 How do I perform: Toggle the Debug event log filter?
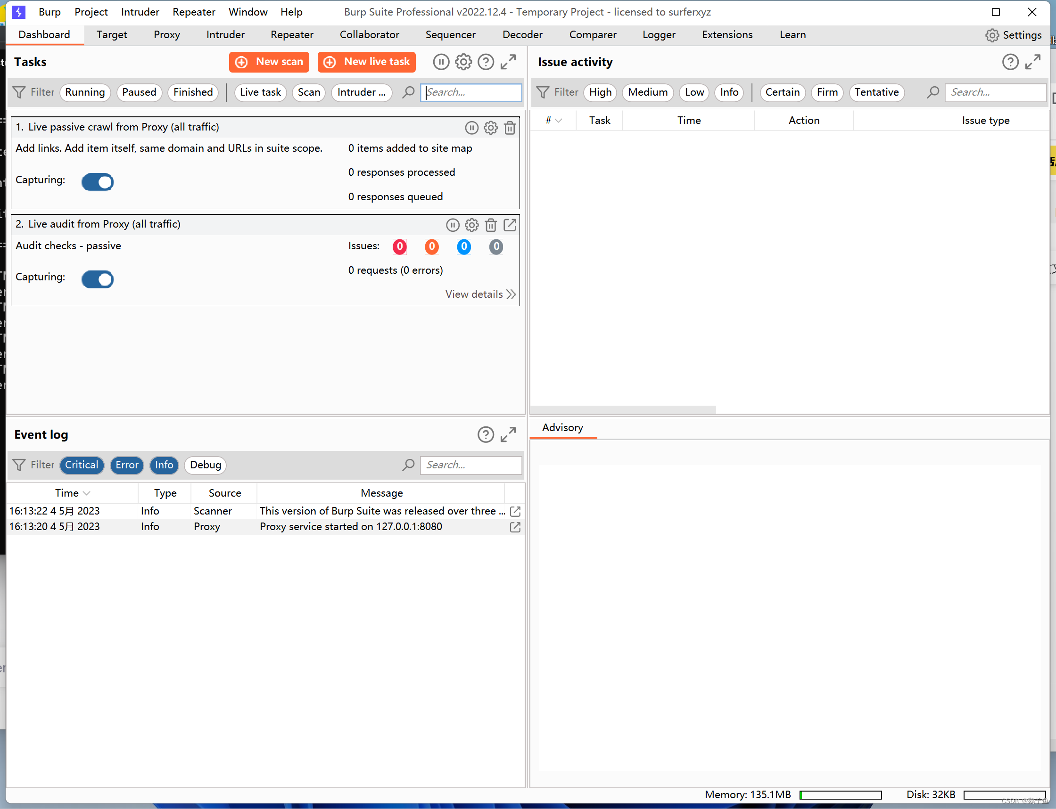pyautogui.click(x=205, y=465)
